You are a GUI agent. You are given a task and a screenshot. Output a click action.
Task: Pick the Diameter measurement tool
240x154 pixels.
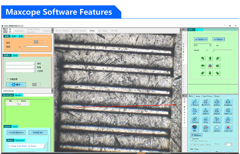[x=228, y=103]
